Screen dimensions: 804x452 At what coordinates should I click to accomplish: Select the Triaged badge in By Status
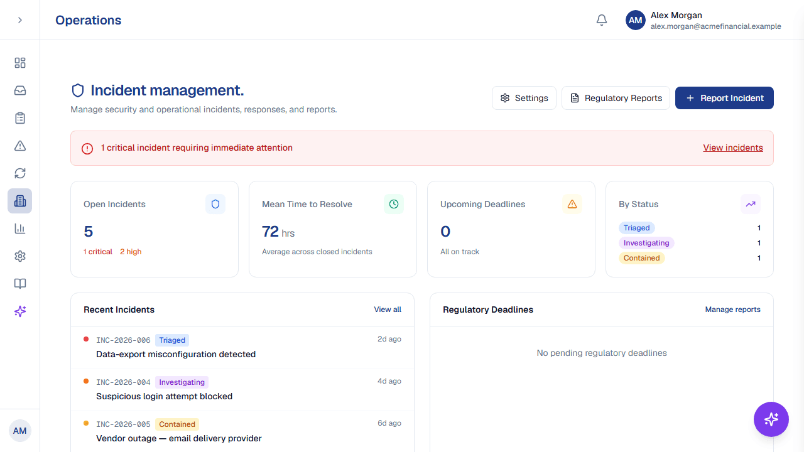(x=637, y=228)
